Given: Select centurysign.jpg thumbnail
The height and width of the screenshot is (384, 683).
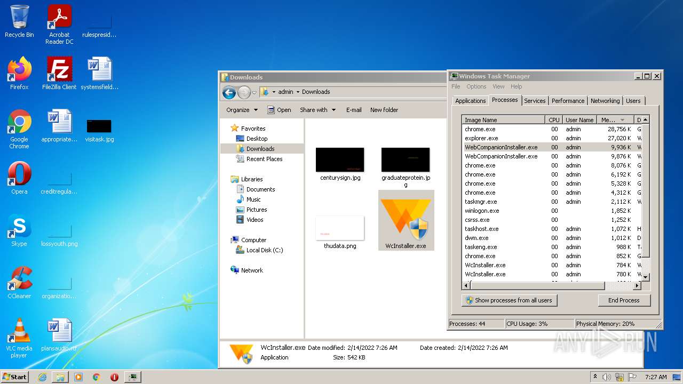Looking at the screenshot, I should (340, 164).
